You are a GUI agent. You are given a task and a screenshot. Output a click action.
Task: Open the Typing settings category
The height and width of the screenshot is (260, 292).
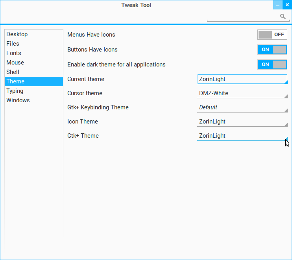(15, 91)
